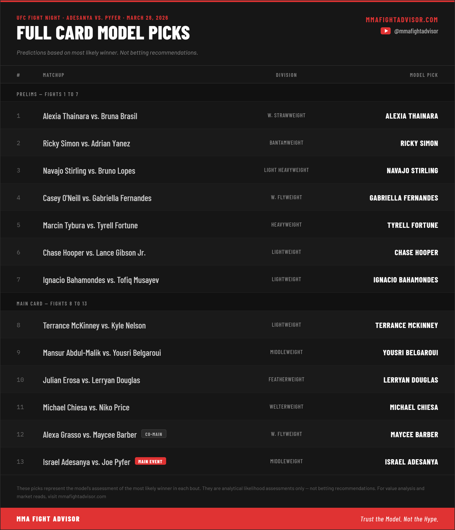Select the MAIN EVENT badge
This screenshot has height=530, width=455.
(x=150, y=461)
